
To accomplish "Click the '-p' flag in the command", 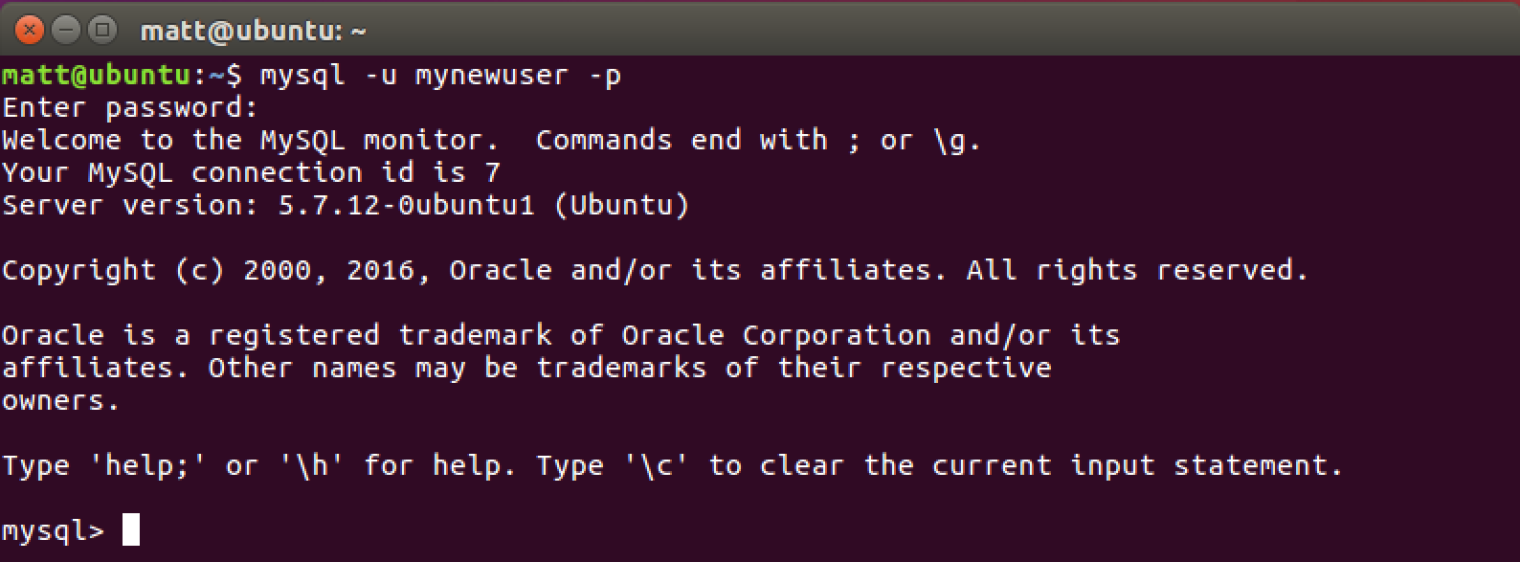I will (x=604, y=77).
